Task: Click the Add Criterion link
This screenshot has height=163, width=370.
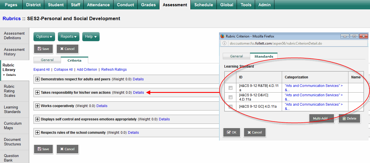Action: click(87, 70)
